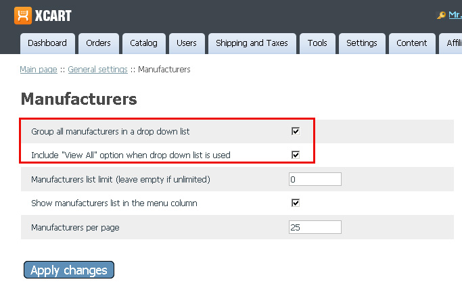Click the key icon in the header

[442, 16]
